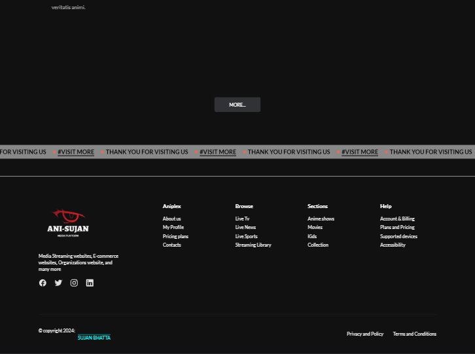475x354 pixels.
Task: View Supported devices link
Action: coord(398,236)
